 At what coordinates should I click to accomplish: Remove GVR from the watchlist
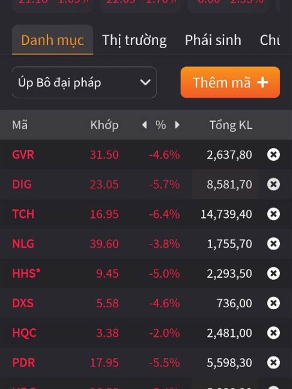point(274,155)
